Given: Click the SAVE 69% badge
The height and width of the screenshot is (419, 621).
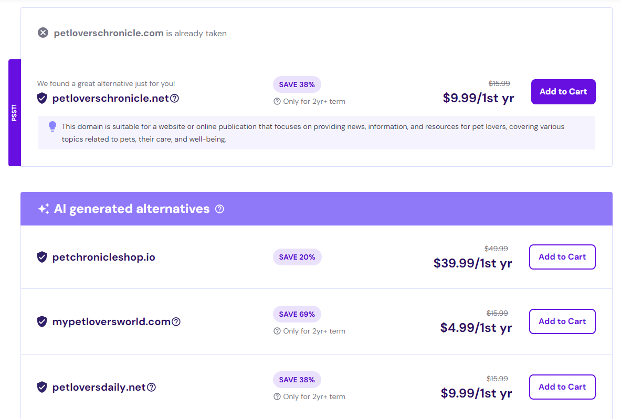Looking at the screenshot, I should [x=297, y=314].
